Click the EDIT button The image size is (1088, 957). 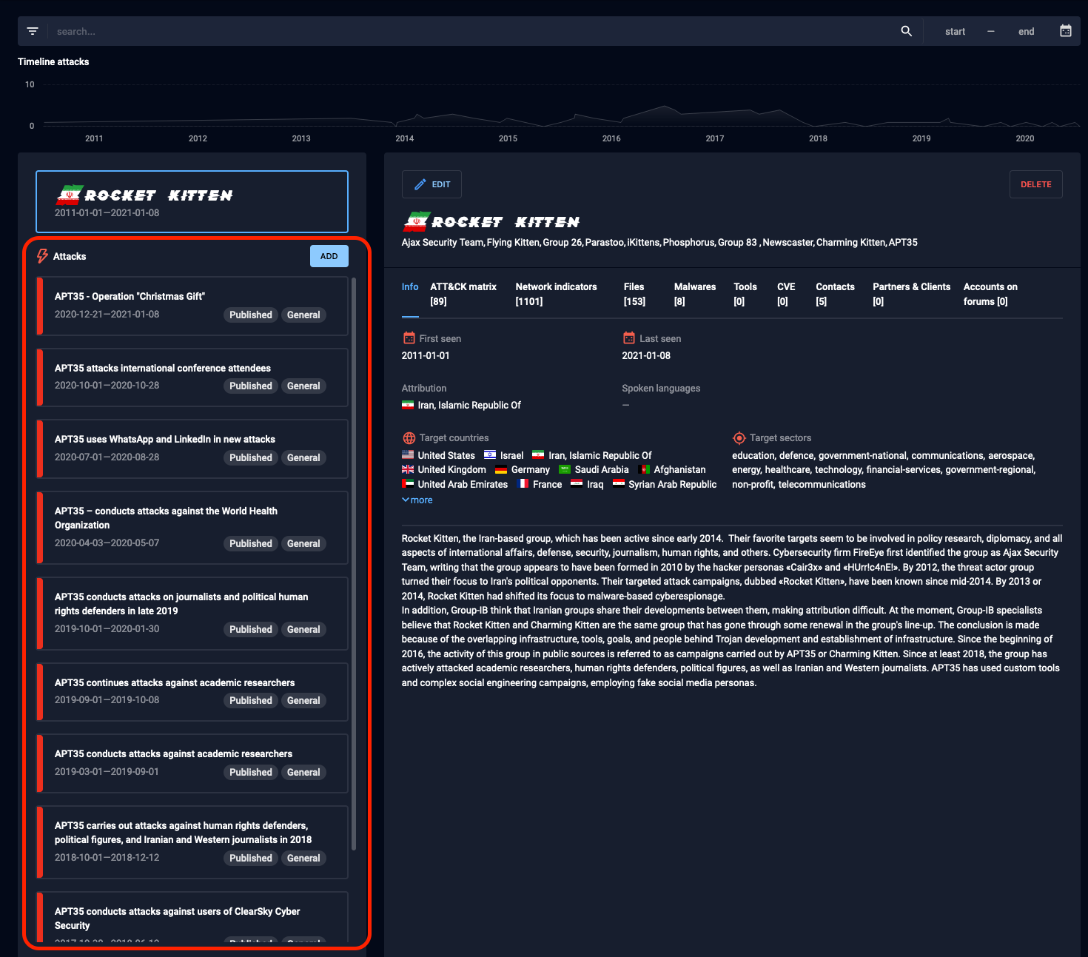point(431,184)
